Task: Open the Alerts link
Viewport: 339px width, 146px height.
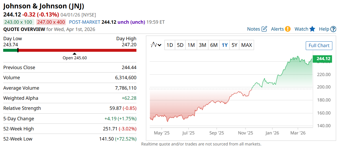Action: click(x=277, y=29)
